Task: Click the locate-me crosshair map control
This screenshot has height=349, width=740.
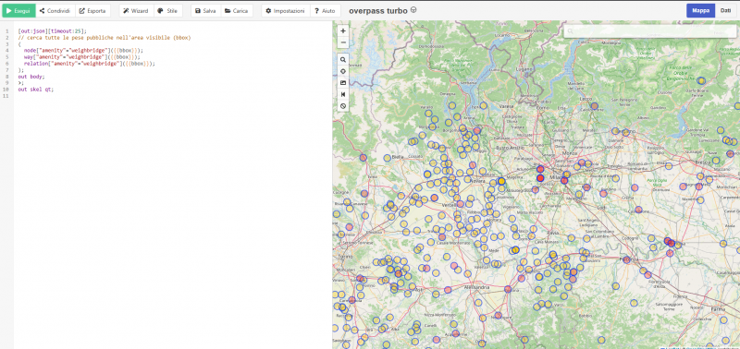Action: pyautogui.click(x=343, y=71)
